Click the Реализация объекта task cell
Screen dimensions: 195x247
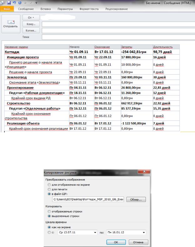click(x=37, y=123)
